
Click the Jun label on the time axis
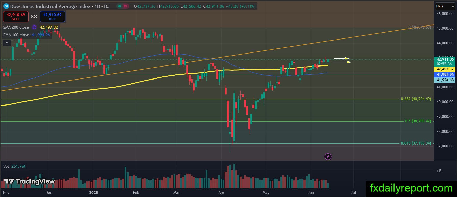(311, 193)
